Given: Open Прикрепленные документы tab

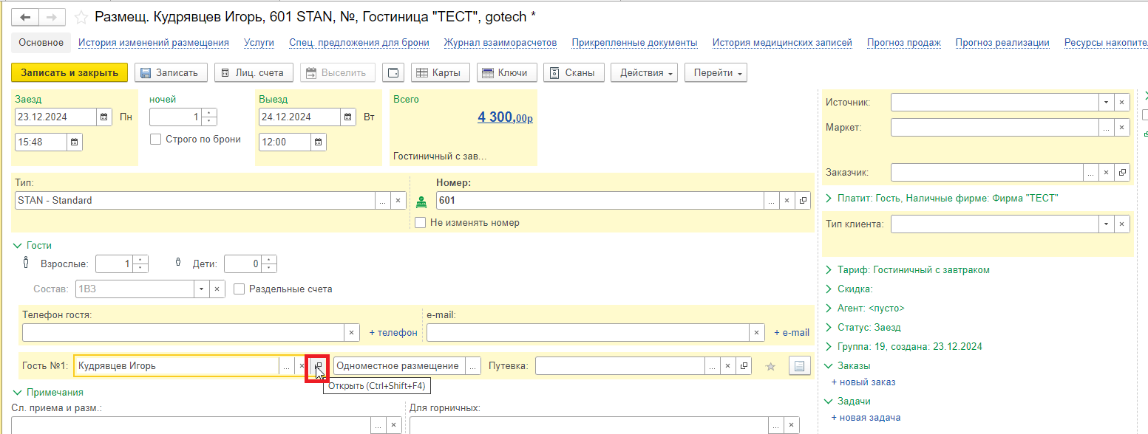Looking at the screenshot, I should coord(635,43).
